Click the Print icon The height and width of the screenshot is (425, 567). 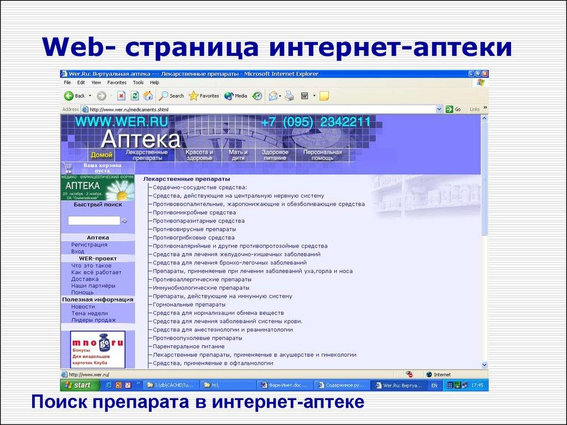click(289, 95)
